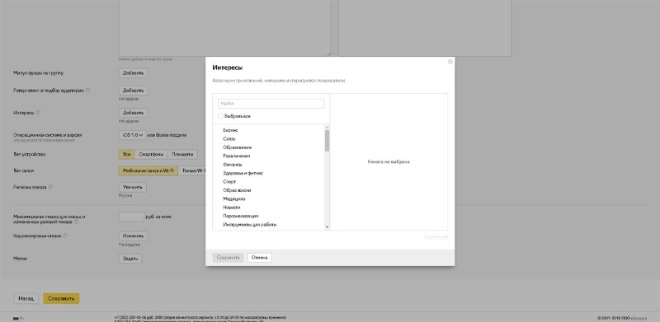This screenshot has height=322, width=660.
Task: Click Задать button for Метки
Action: click(x=130, y=259)
